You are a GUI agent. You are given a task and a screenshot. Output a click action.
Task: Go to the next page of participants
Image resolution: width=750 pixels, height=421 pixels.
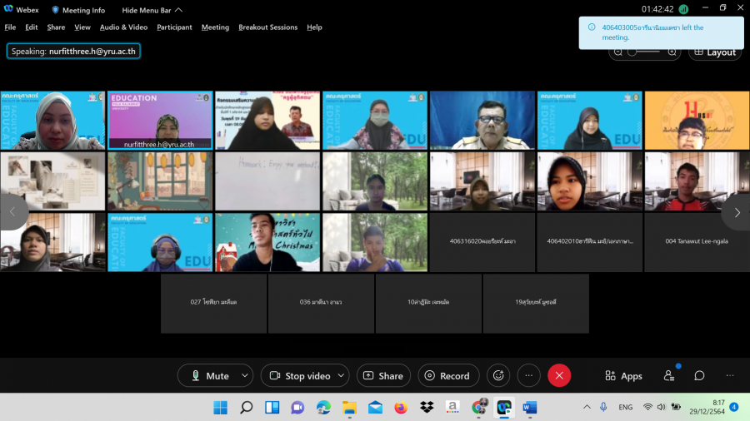tap(736, 212)
